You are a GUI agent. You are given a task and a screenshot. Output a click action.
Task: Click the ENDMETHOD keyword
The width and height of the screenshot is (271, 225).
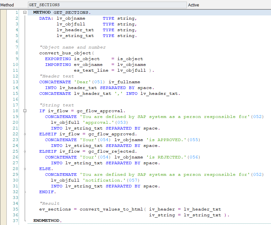[x=46, y=221]
